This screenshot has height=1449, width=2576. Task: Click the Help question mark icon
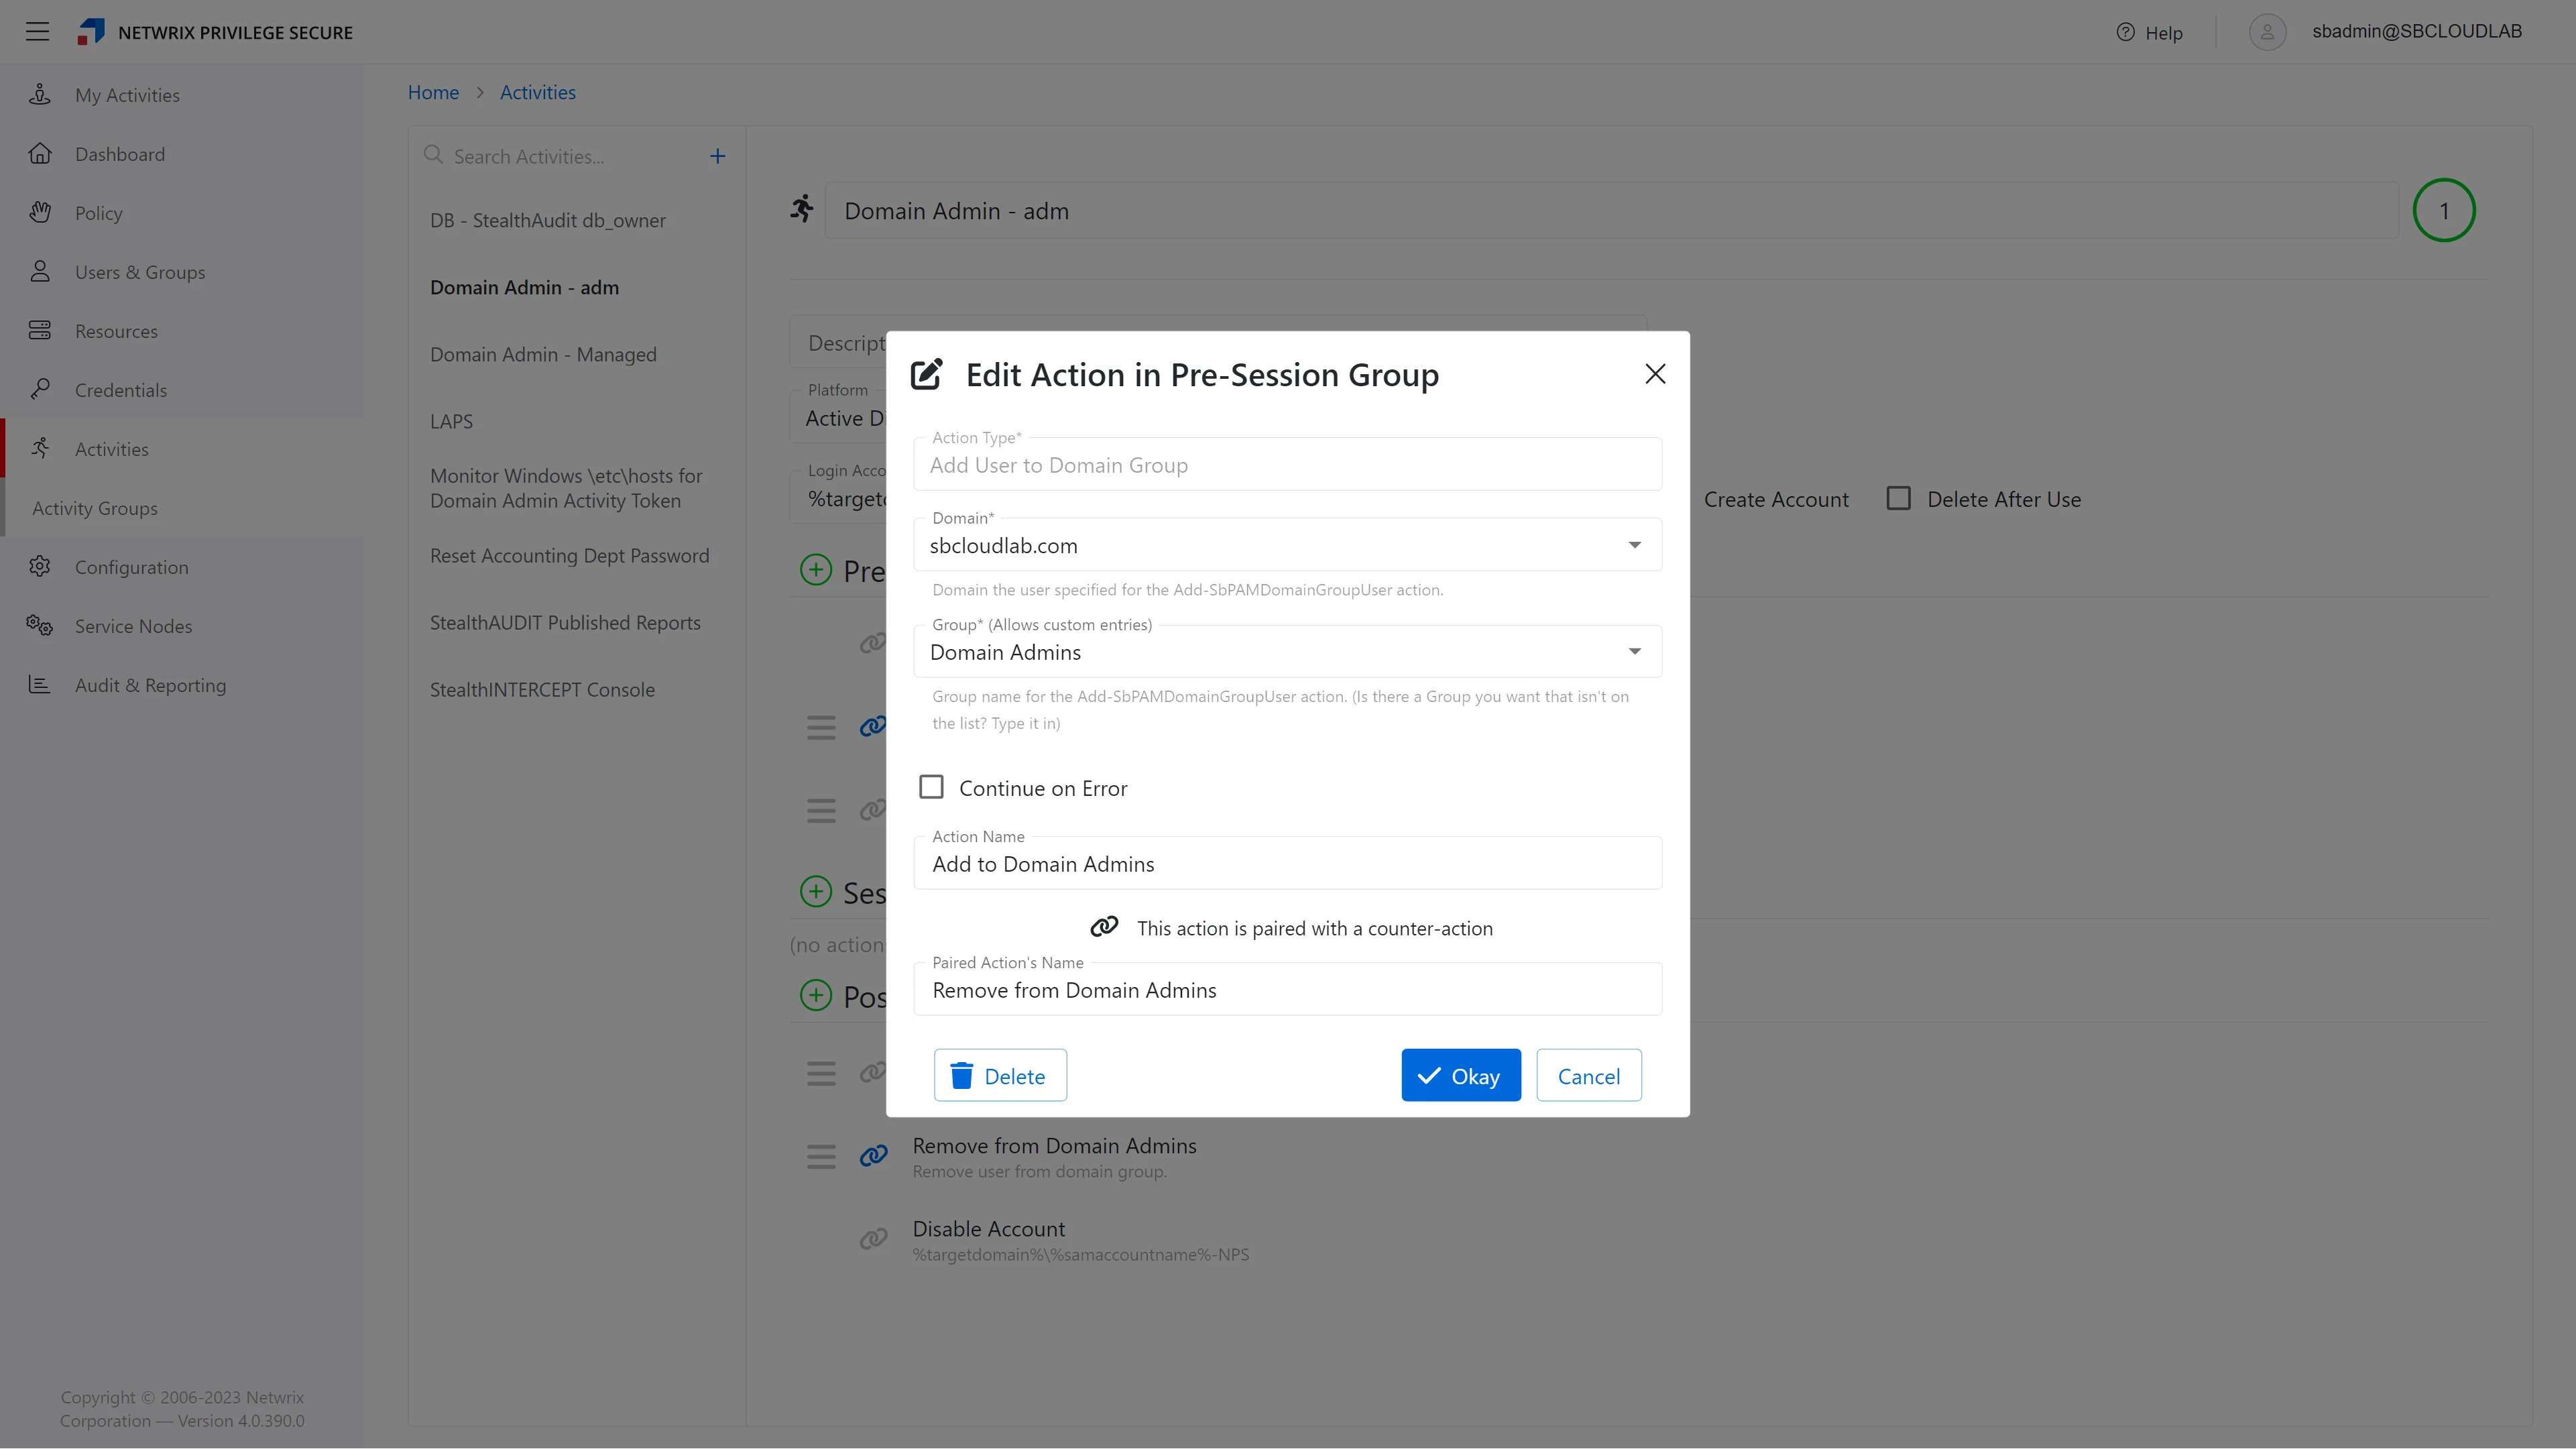pos(2125,32)
